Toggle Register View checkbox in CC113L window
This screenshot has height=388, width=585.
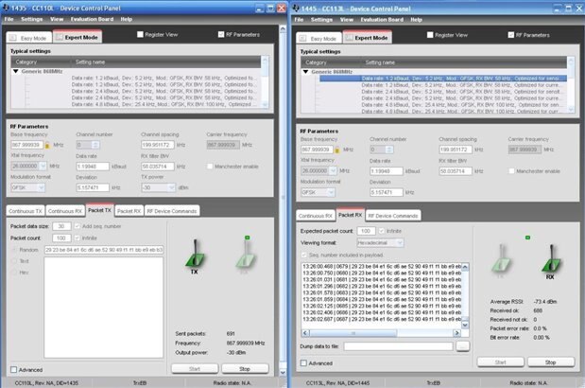click(x=430, y=35)
